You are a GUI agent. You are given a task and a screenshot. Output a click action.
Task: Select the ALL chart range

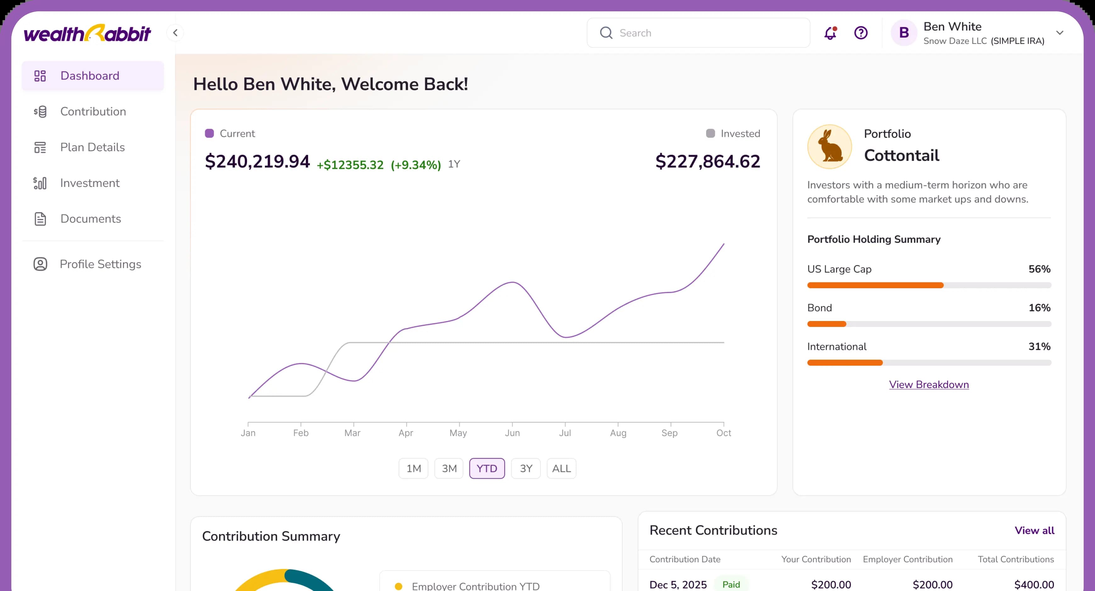562,468
